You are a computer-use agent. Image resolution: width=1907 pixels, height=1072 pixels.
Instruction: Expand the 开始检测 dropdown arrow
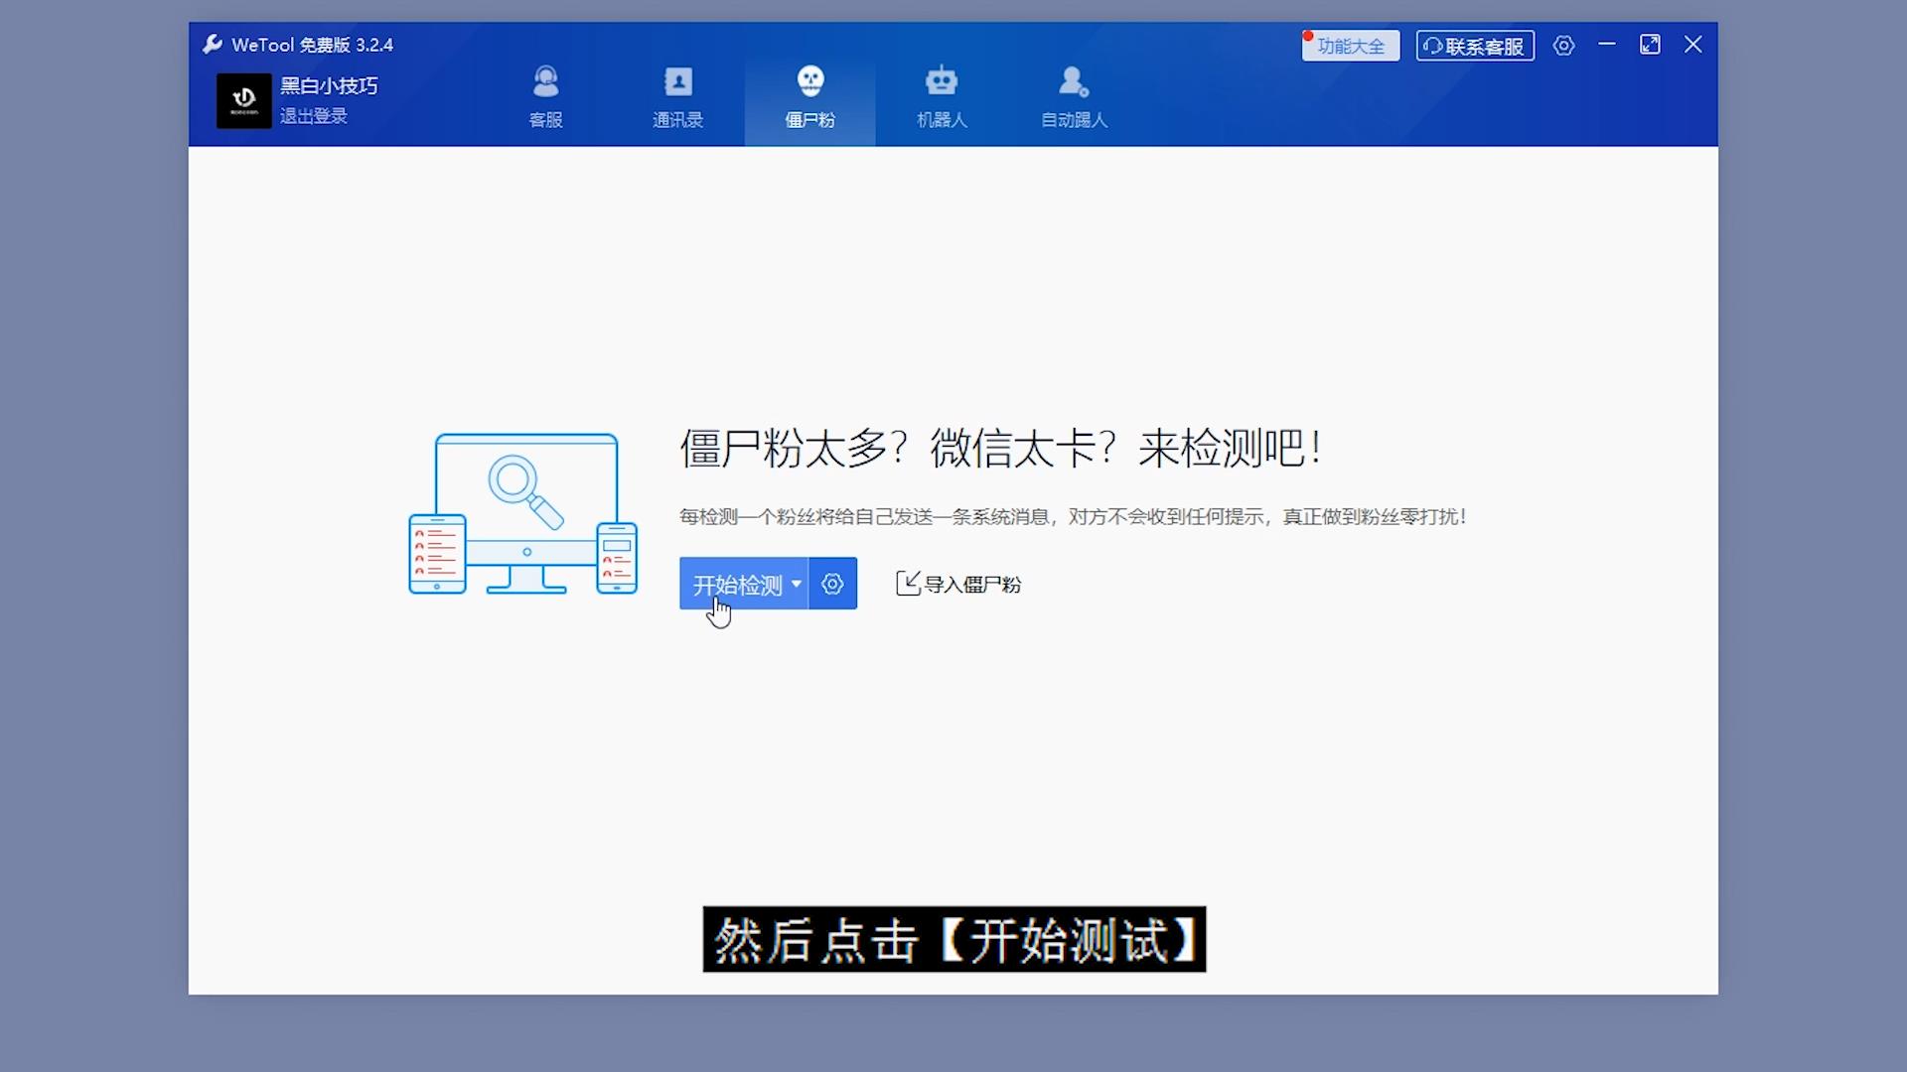(797, 583)
